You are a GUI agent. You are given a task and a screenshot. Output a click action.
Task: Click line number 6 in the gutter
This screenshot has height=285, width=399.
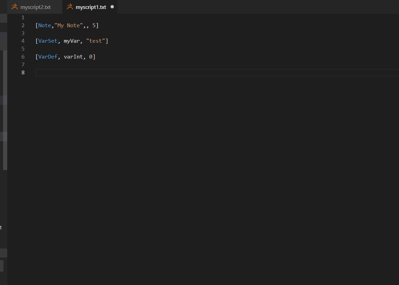coord(23,56)
